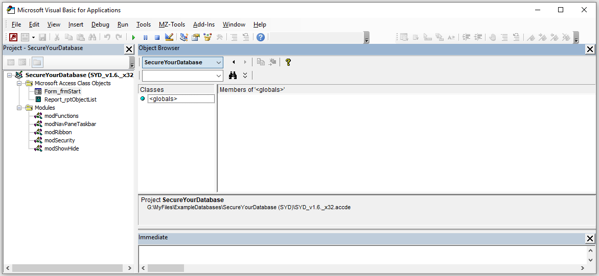Click the Indent icon in Edit toolbar
599x276 pixels.
point(466,37)
